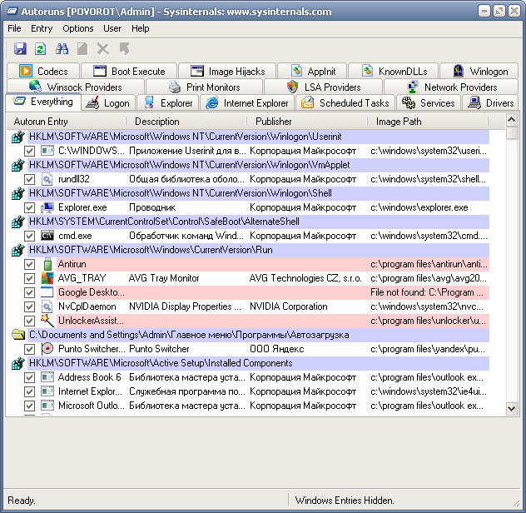Open the Entry menu
The height and width of the screenshot is (513, 526).
(x=42, y=28)
